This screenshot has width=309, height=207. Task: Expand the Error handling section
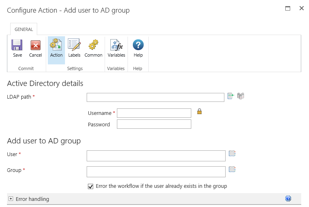tap(11, 199)
